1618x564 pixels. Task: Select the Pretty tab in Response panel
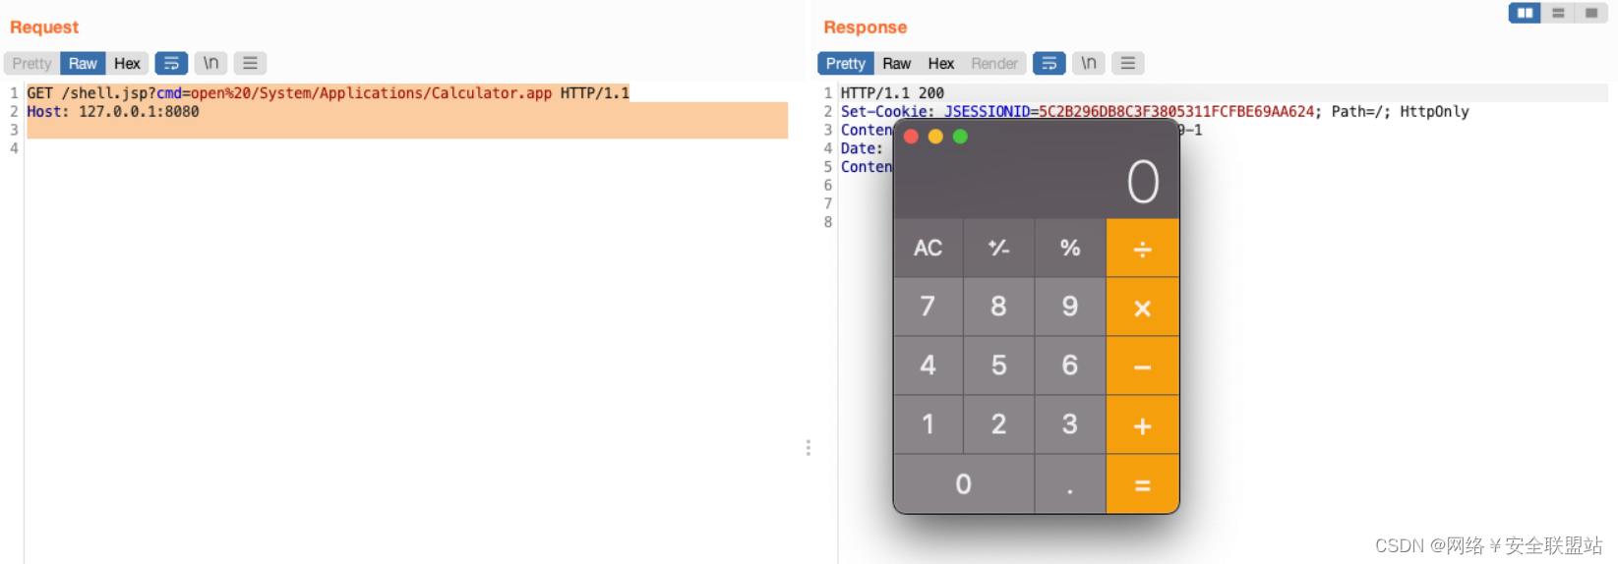point(845,64)
